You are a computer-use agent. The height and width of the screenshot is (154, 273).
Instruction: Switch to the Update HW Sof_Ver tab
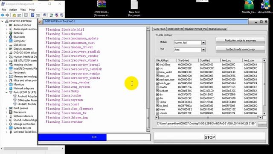(x=196, y=29)
